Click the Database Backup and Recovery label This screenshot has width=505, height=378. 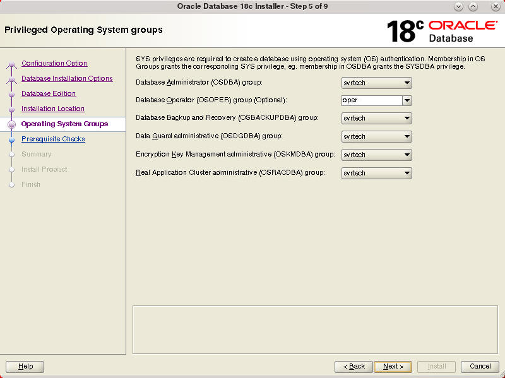click(227, 118)
